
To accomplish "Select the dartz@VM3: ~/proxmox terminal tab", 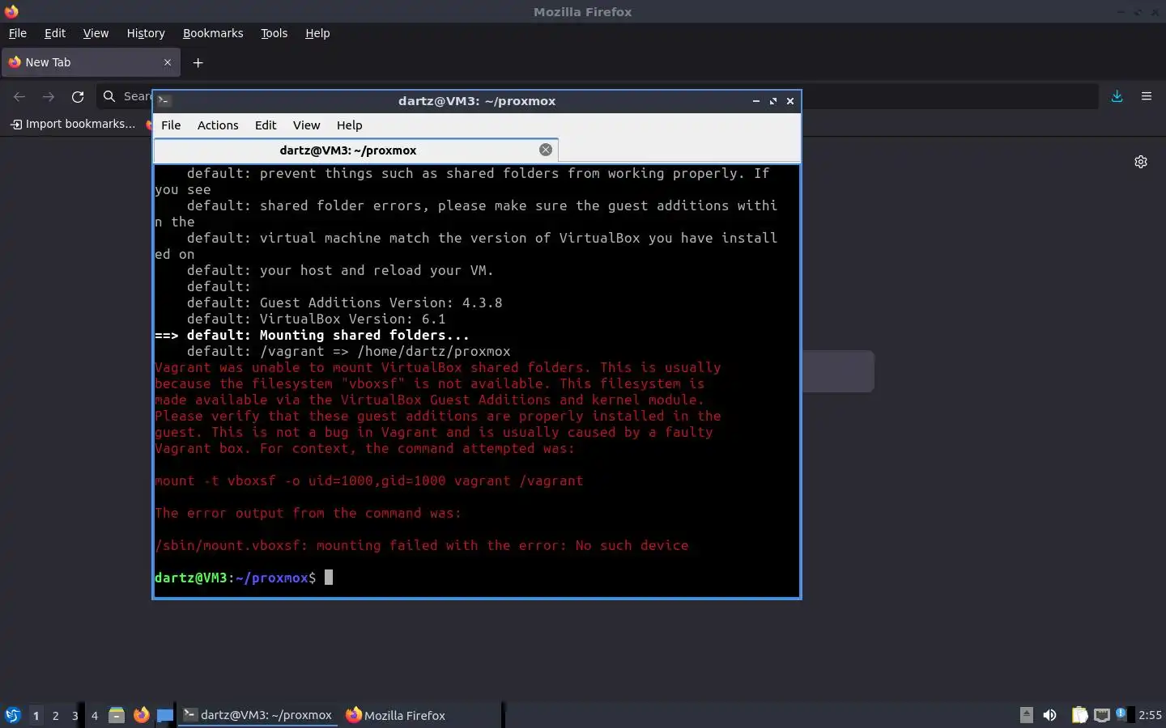I will (x=355, y=150).
